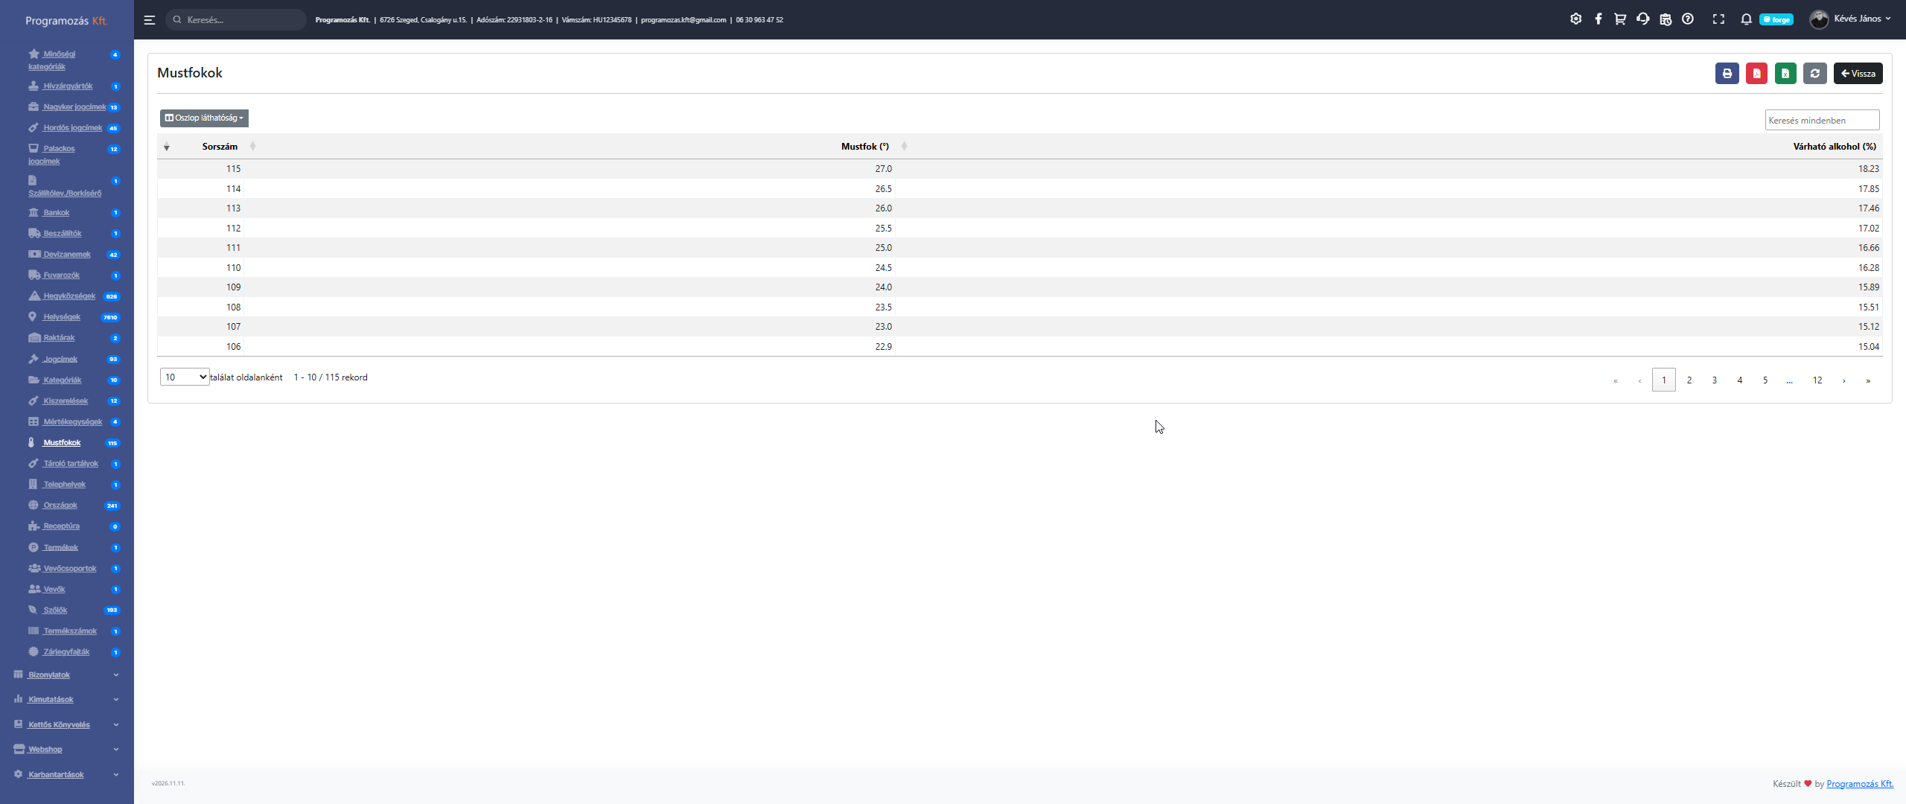Image resolution: width=1906 pixels, height=804 pixels.
Task: Go to page 2 of results
Action: [1689, 380]
